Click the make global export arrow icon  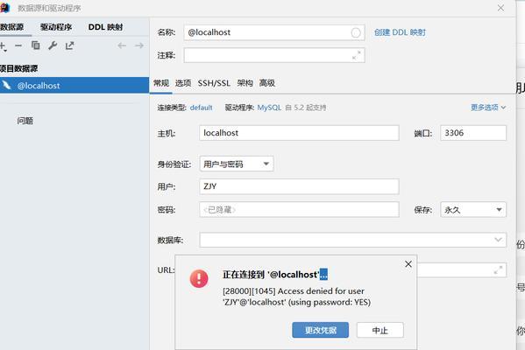coord(69,45)
